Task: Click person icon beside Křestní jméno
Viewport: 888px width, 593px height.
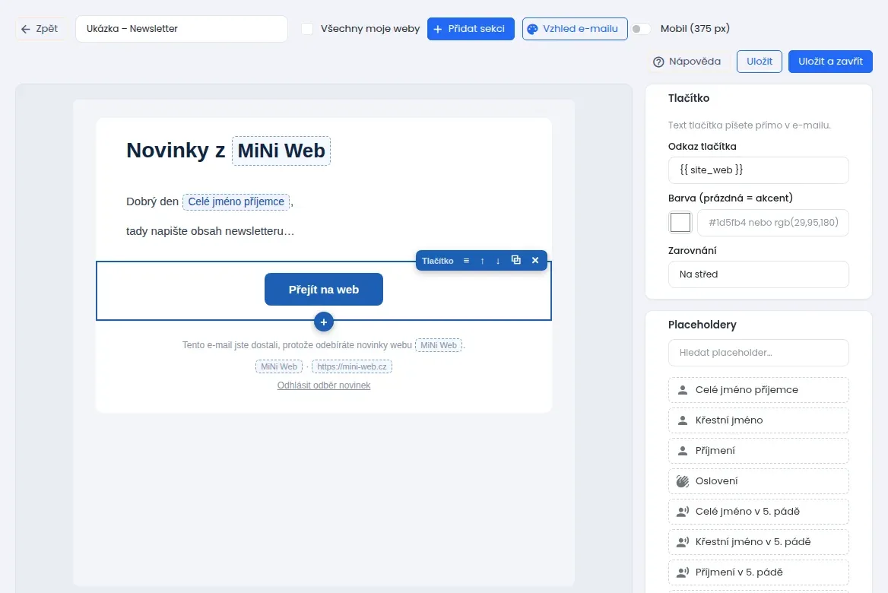Action: tap(683, 420)
